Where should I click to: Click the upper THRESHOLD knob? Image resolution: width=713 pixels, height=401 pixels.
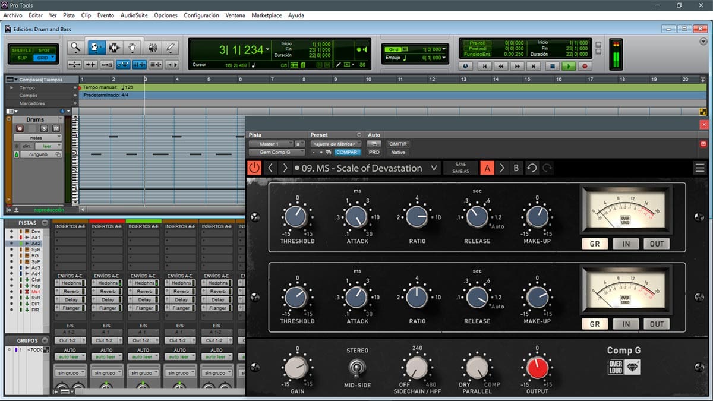(x=296, y=216)
